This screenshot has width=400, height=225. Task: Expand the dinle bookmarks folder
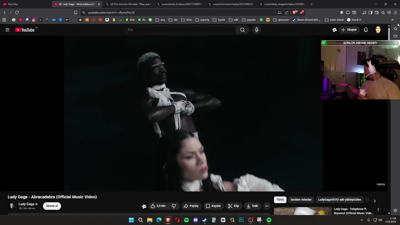coord(186,20)
